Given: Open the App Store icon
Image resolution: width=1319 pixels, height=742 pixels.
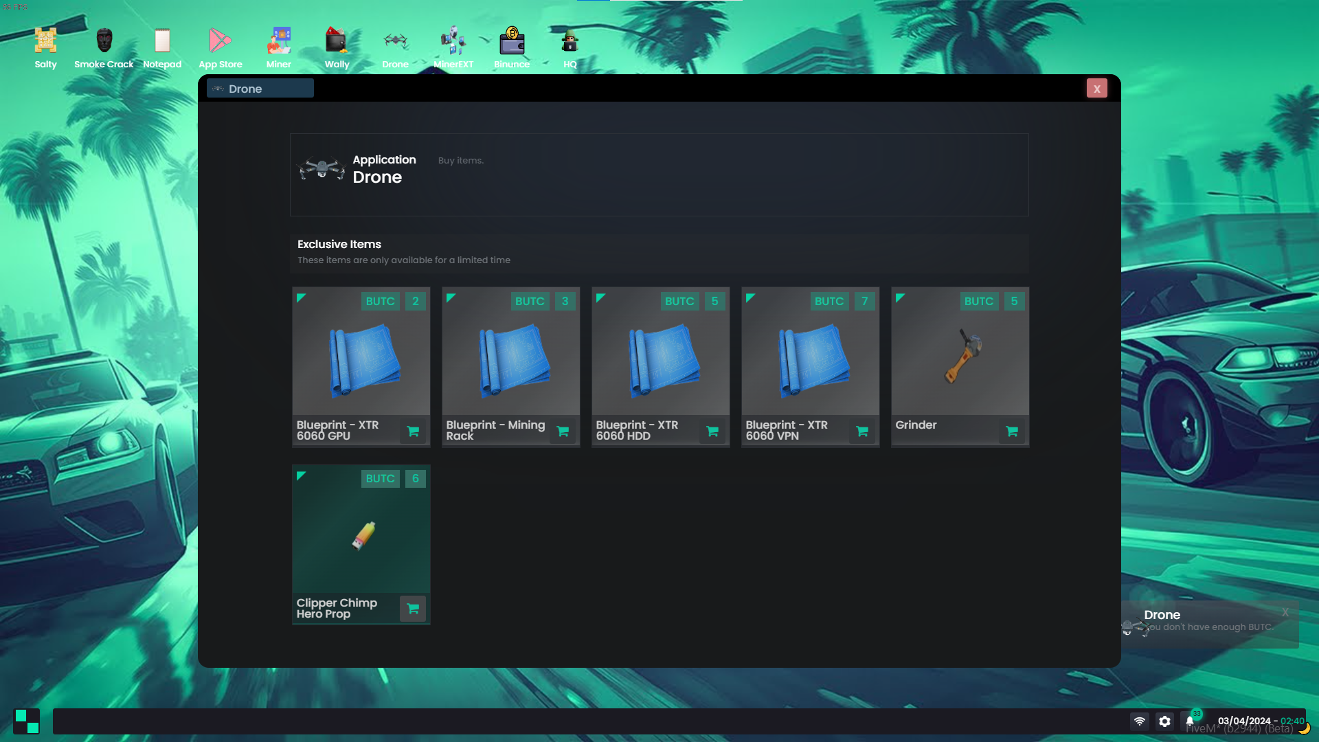Looking at the screenshot, I should [x=221, y=48].
